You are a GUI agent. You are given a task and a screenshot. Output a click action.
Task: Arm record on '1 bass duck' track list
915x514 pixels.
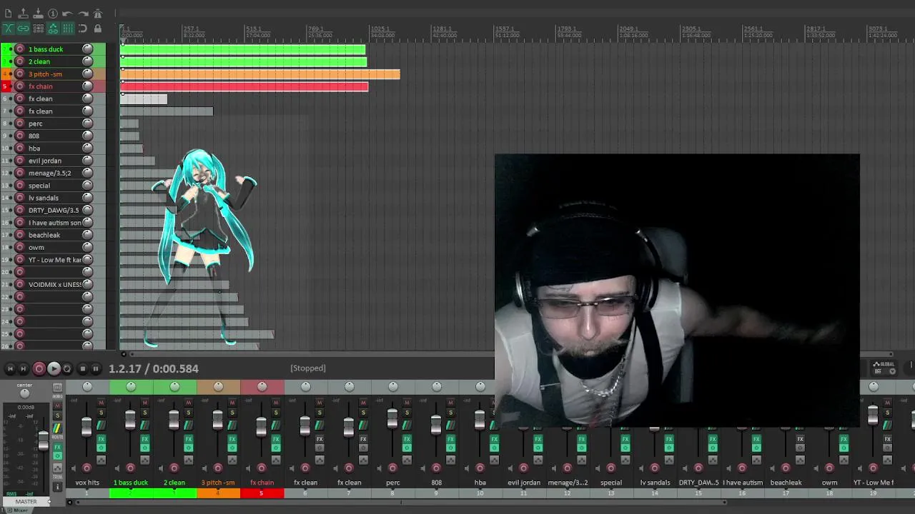tap(20, 49)
